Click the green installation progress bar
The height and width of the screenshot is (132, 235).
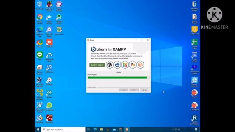click(x=119, y=77)
